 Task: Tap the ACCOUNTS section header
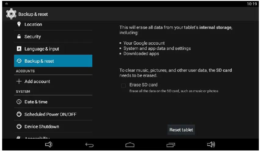[x=25, y=71]
